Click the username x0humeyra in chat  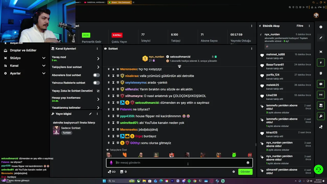click(134, 96)
